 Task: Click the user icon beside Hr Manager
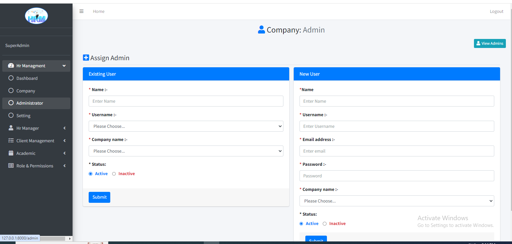(x=11, y=128)
